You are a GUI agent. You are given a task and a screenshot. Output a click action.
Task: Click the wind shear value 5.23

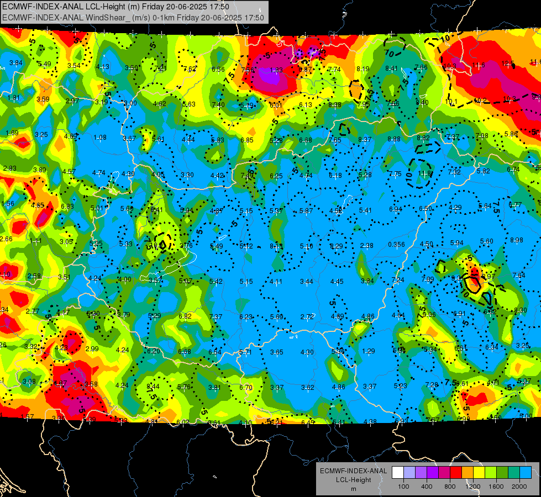coord(400,385)
